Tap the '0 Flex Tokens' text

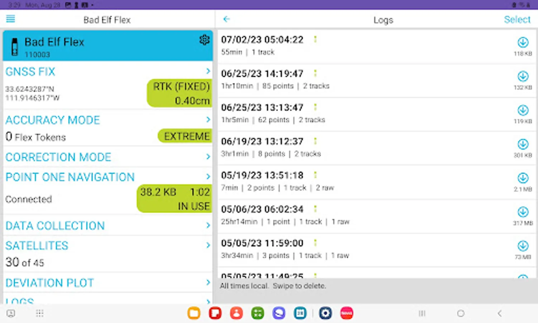[35, 137]
